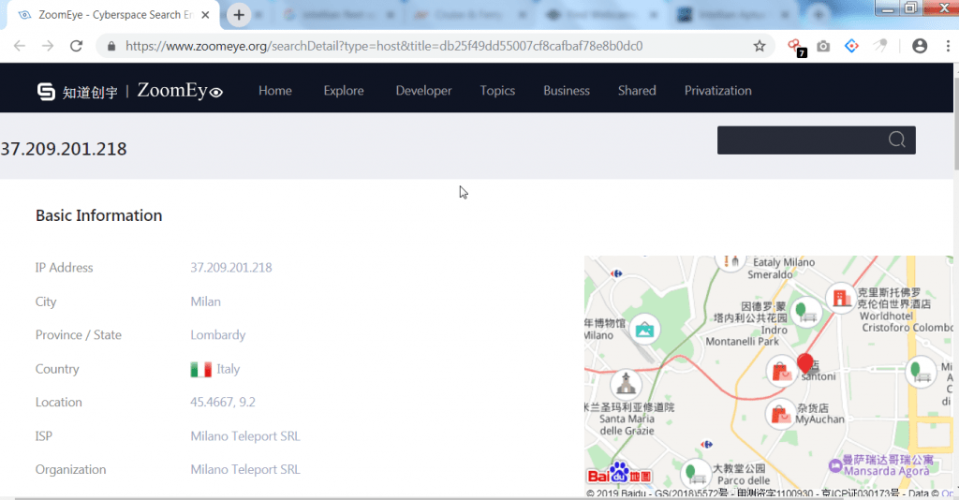This screenshot has width=959, height=500.
Task: Click the Indro Montanelli Park tree marker
Action: pyautogui.click(x=806, y=312)
